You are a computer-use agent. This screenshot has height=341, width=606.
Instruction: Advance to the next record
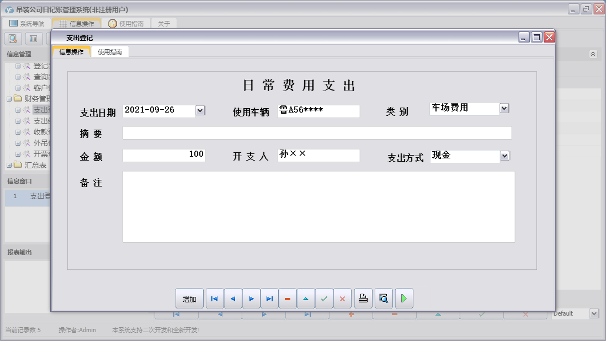[251, 298]
